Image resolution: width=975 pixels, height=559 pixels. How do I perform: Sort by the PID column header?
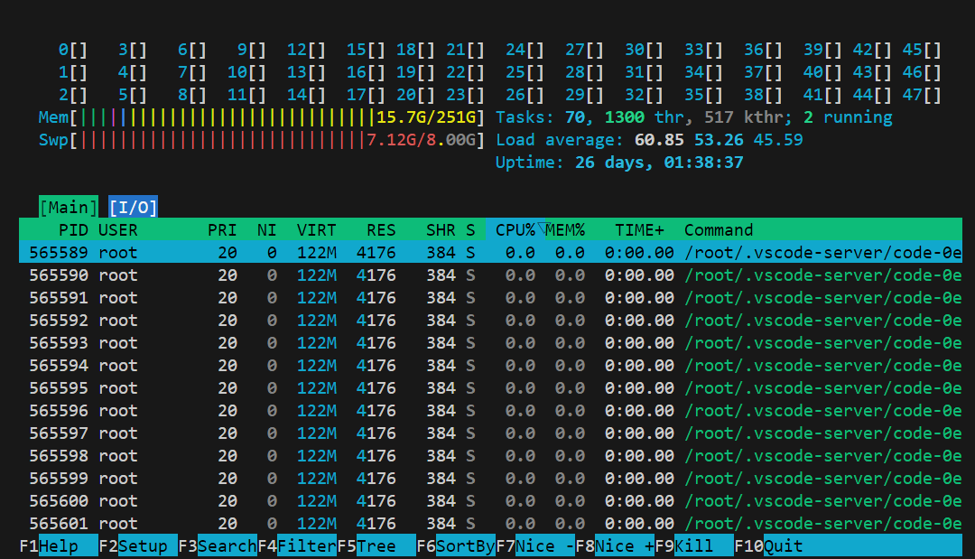(73, 230)
